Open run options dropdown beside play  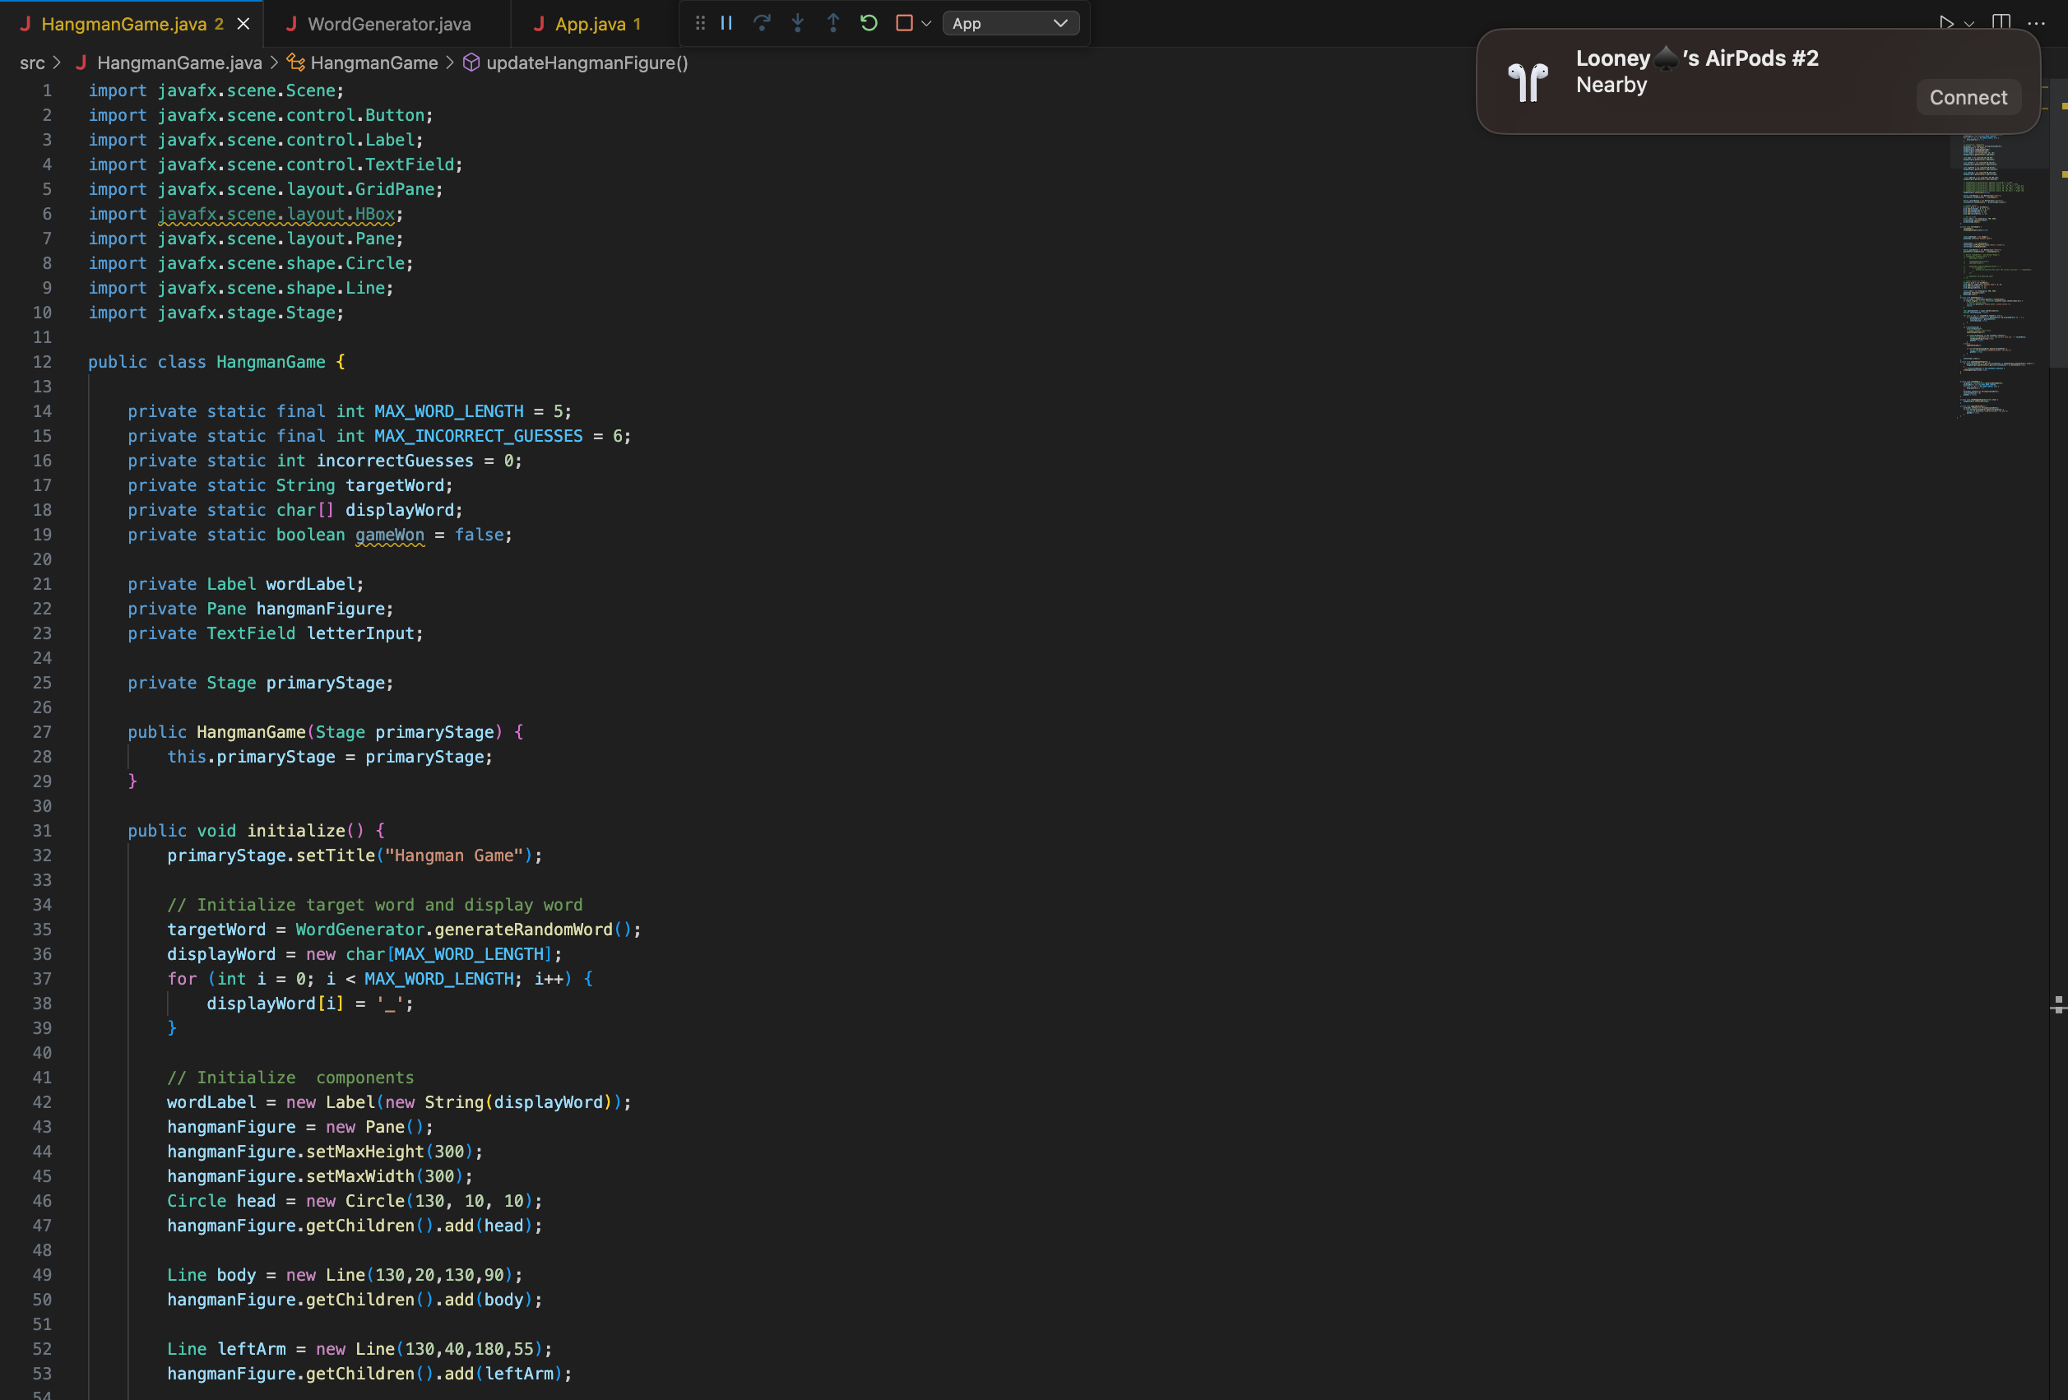tap(1969, 23)
